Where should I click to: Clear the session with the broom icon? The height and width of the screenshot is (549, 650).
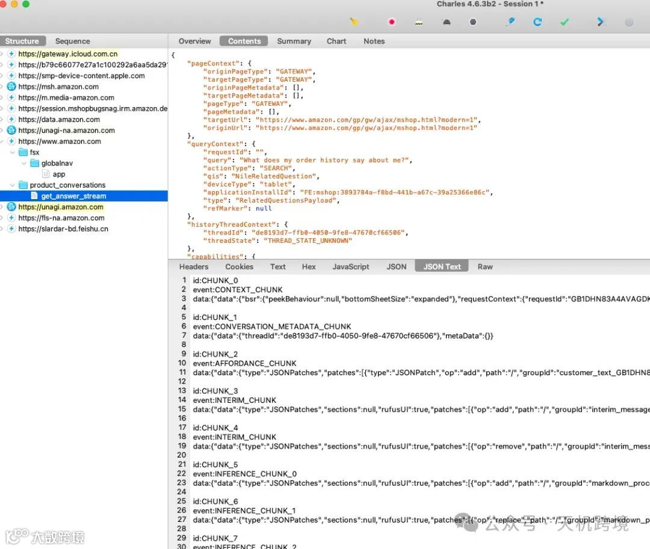(354, 22)
